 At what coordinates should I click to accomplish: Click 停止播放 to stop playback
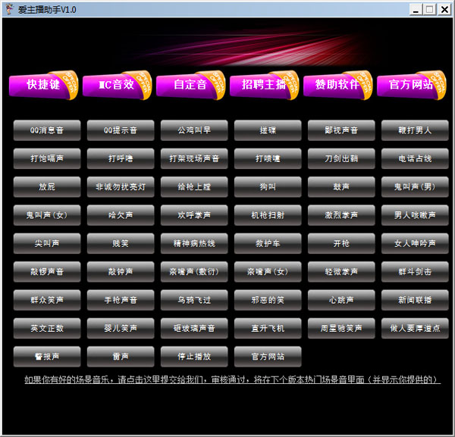[194, 357]
